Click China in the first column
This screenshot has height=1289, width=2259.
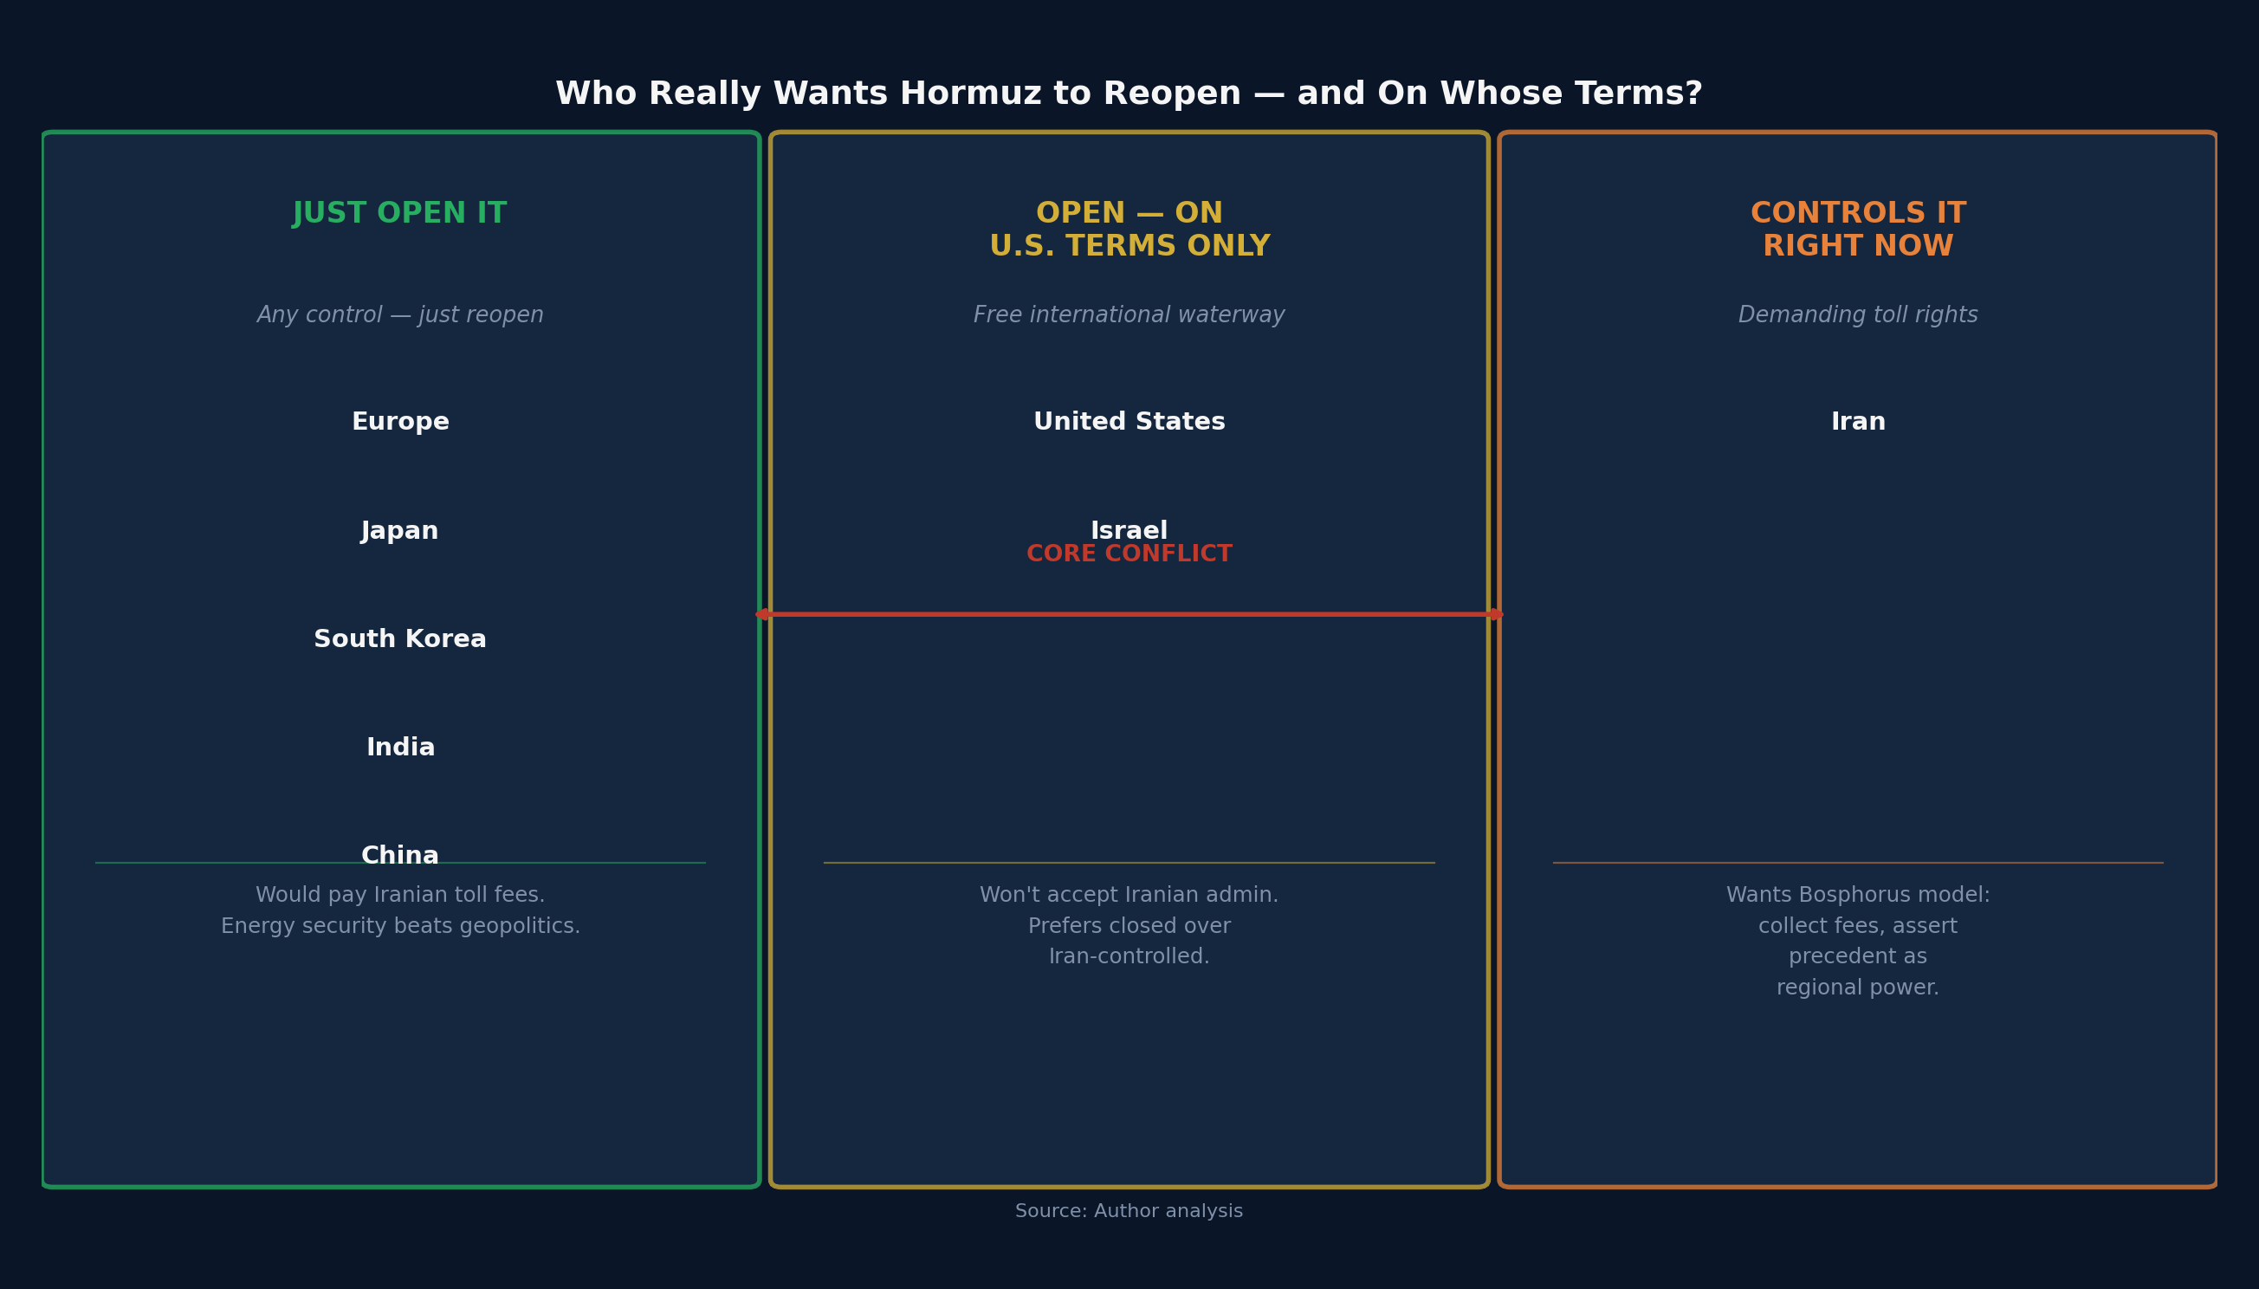click(x=400, y=855)
